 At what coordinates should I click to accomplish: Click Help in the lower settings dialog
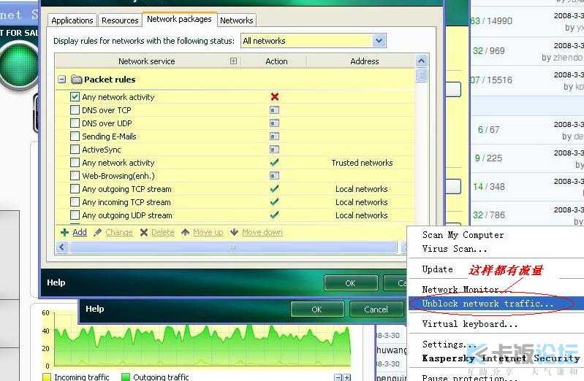94,309
